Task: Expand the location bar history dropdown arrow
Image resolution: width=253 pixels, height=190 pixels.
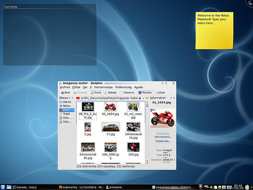Action: pyautogui.click(x=143, y=98)
